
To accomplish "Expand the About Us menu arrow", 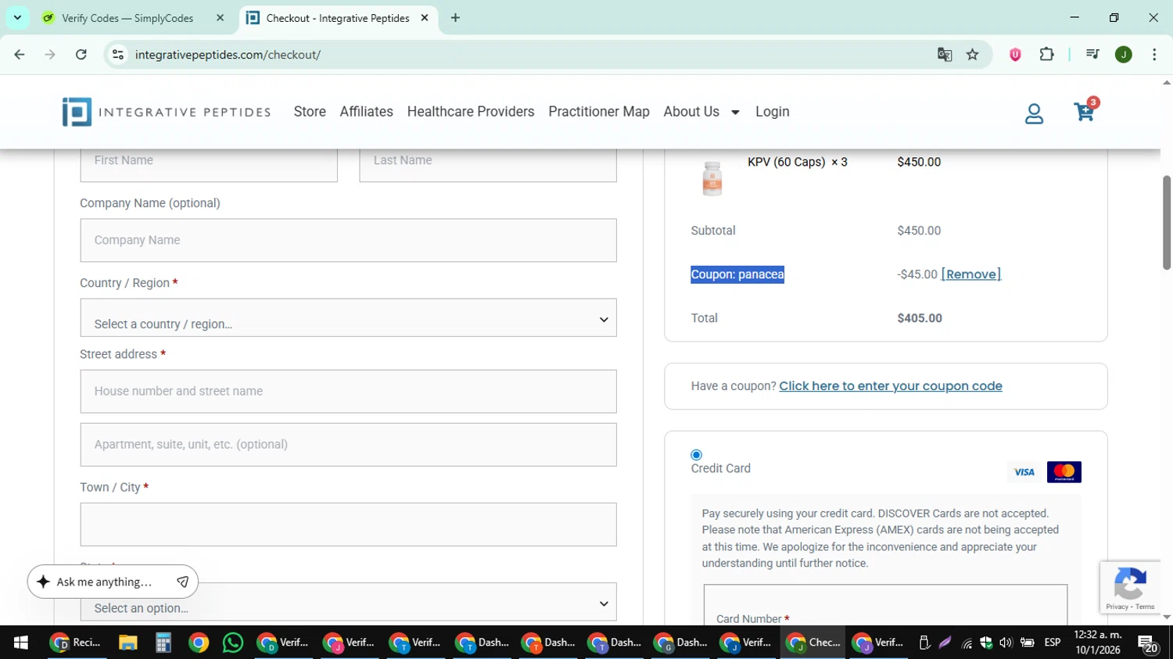I will click(x=735, y=113).
